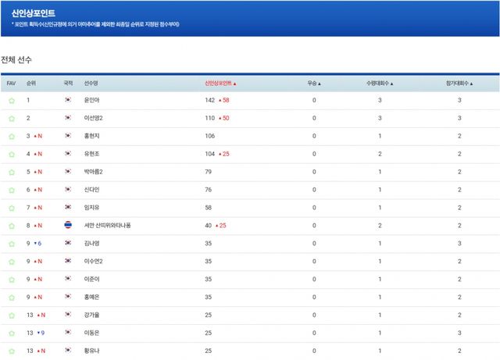Sort by 참가대회수 column header
500x360 pixels.
[459, 83]
